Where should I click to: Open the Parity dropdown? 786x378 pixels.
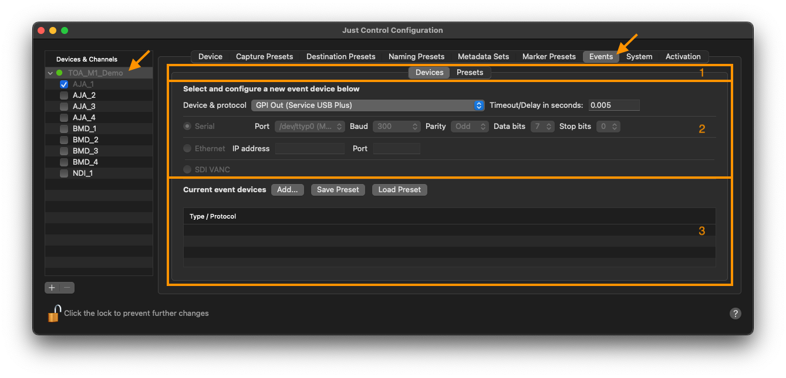coord(470,127)
